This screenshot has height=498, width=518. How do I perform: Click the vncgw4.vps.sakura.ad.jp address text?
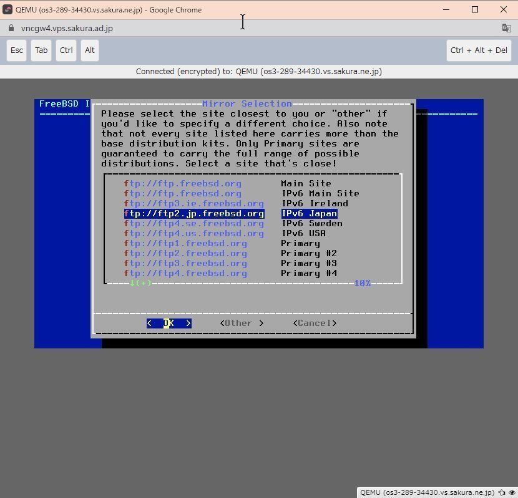(x=67, y=29)
